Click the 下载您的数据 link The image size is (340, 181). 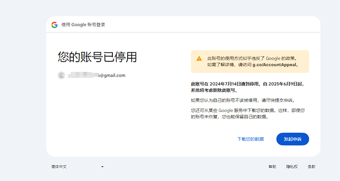pos(250,139)
